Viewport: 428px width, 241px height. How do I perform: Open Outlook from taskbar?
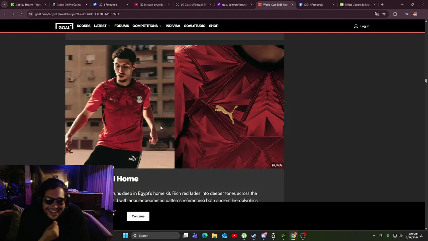224,236
